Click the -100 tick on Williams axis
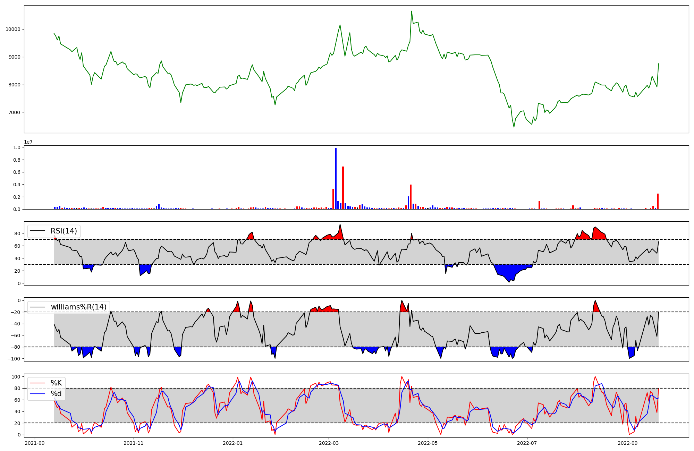Image resolution: width=694 pixels, height=451 pixels. coord(15,359)
